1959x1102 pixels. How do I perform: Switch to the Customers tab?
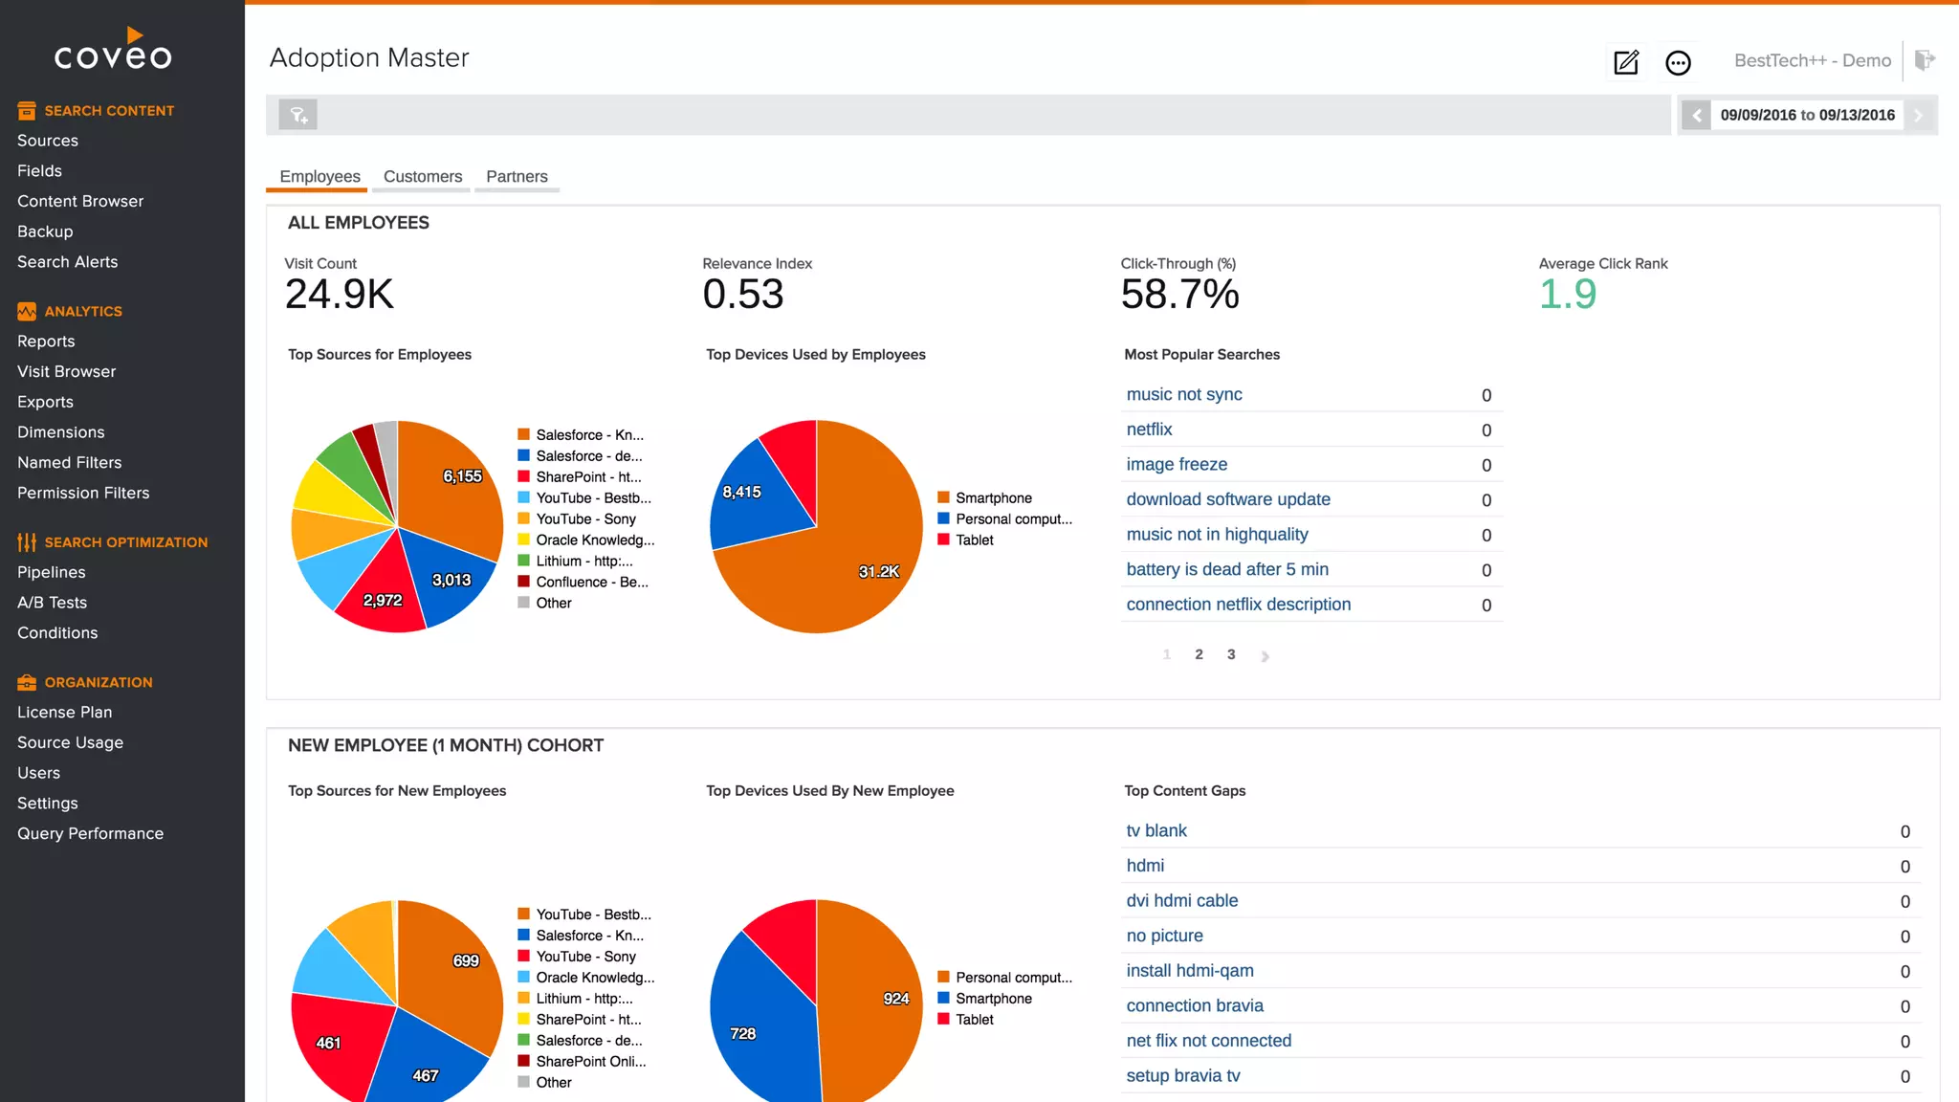click(x=423, y=176)
